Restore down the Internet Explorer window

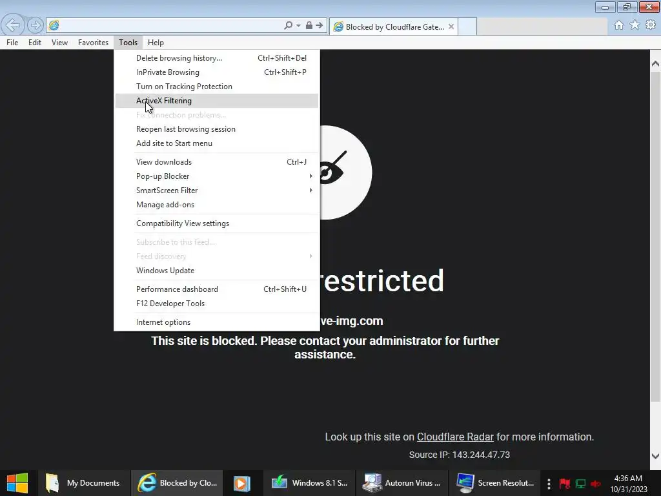click(x=627, y=7)
